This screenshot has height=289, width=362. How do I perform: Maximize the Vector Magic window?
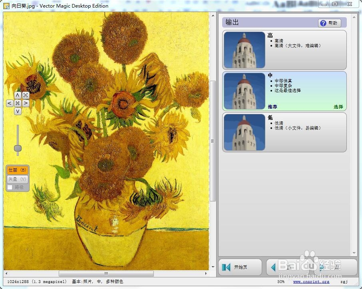click(335, 4)
